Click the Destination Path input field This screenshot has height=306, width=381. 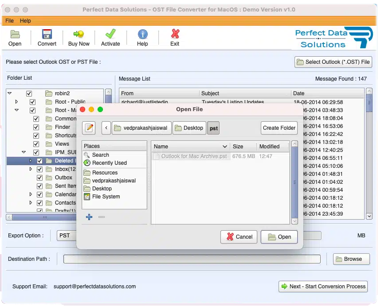pyautogui.click(x=192, y=259)
